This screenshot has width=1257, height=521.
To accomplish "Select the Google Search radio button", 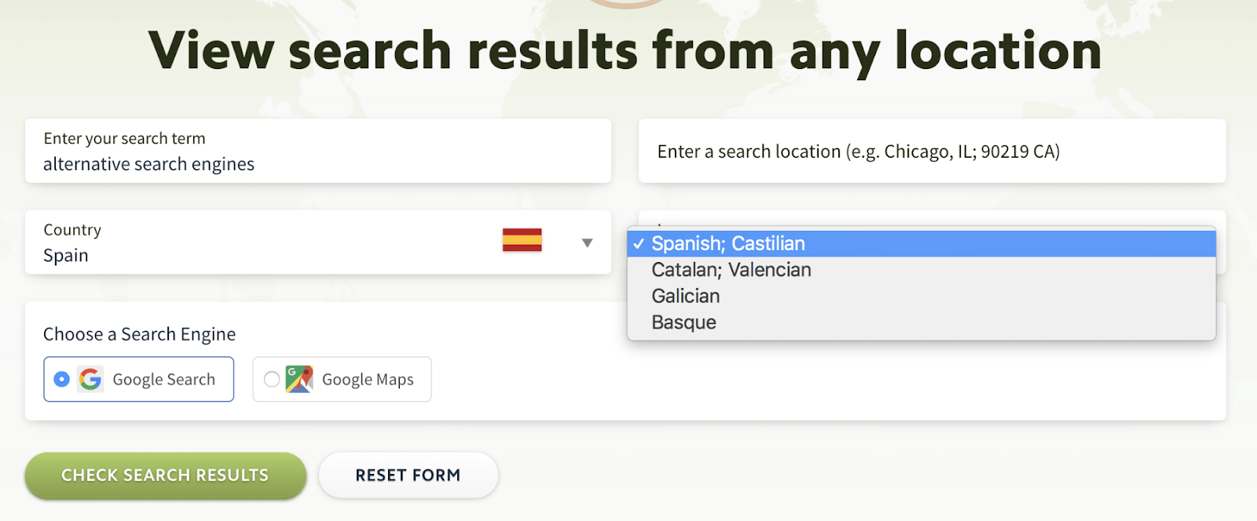I will click(60, 379).
